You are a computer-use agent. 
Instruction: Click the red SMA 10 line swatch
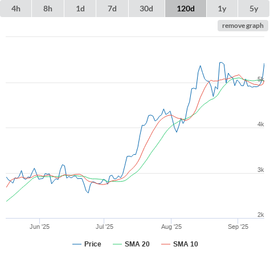166,244
